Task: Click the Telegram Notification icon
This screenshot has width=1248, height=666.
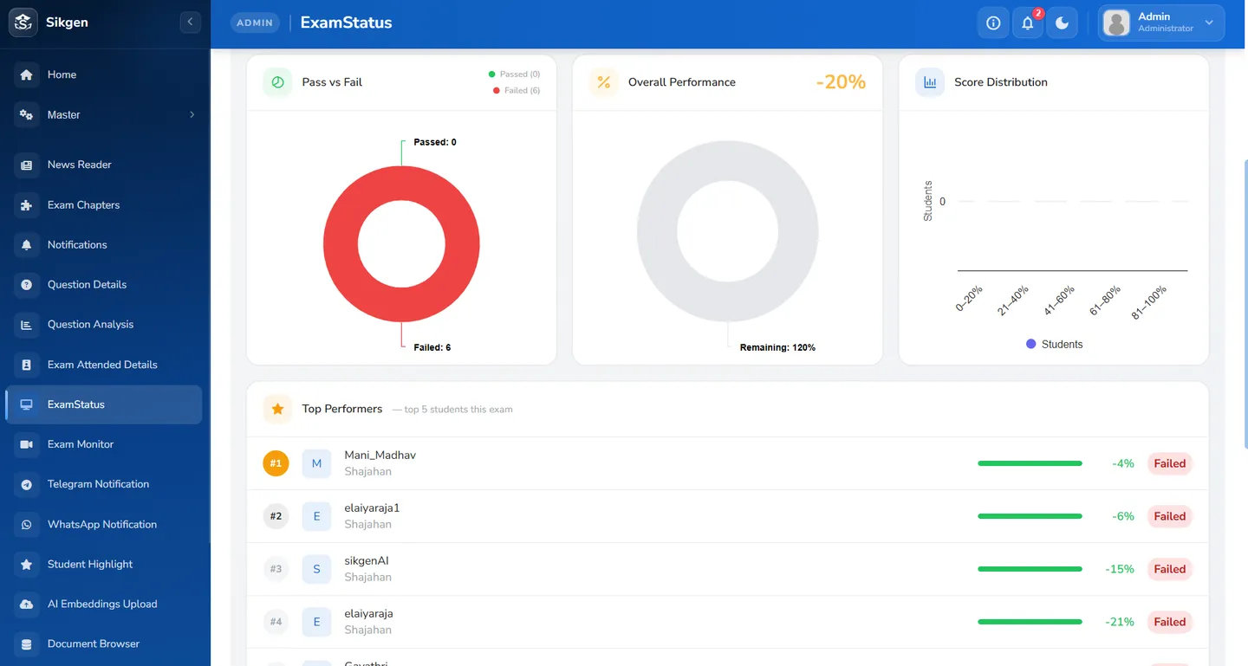Action: [26, 484]
